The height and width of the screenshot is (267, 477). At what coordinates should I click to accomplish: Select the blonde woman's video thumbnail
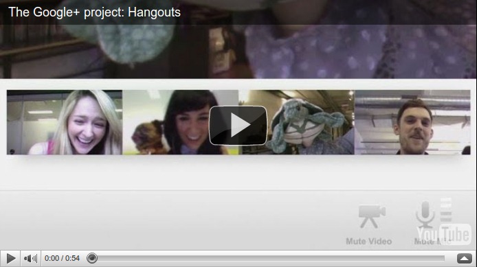pyautogui.click(x=65, y=122)
